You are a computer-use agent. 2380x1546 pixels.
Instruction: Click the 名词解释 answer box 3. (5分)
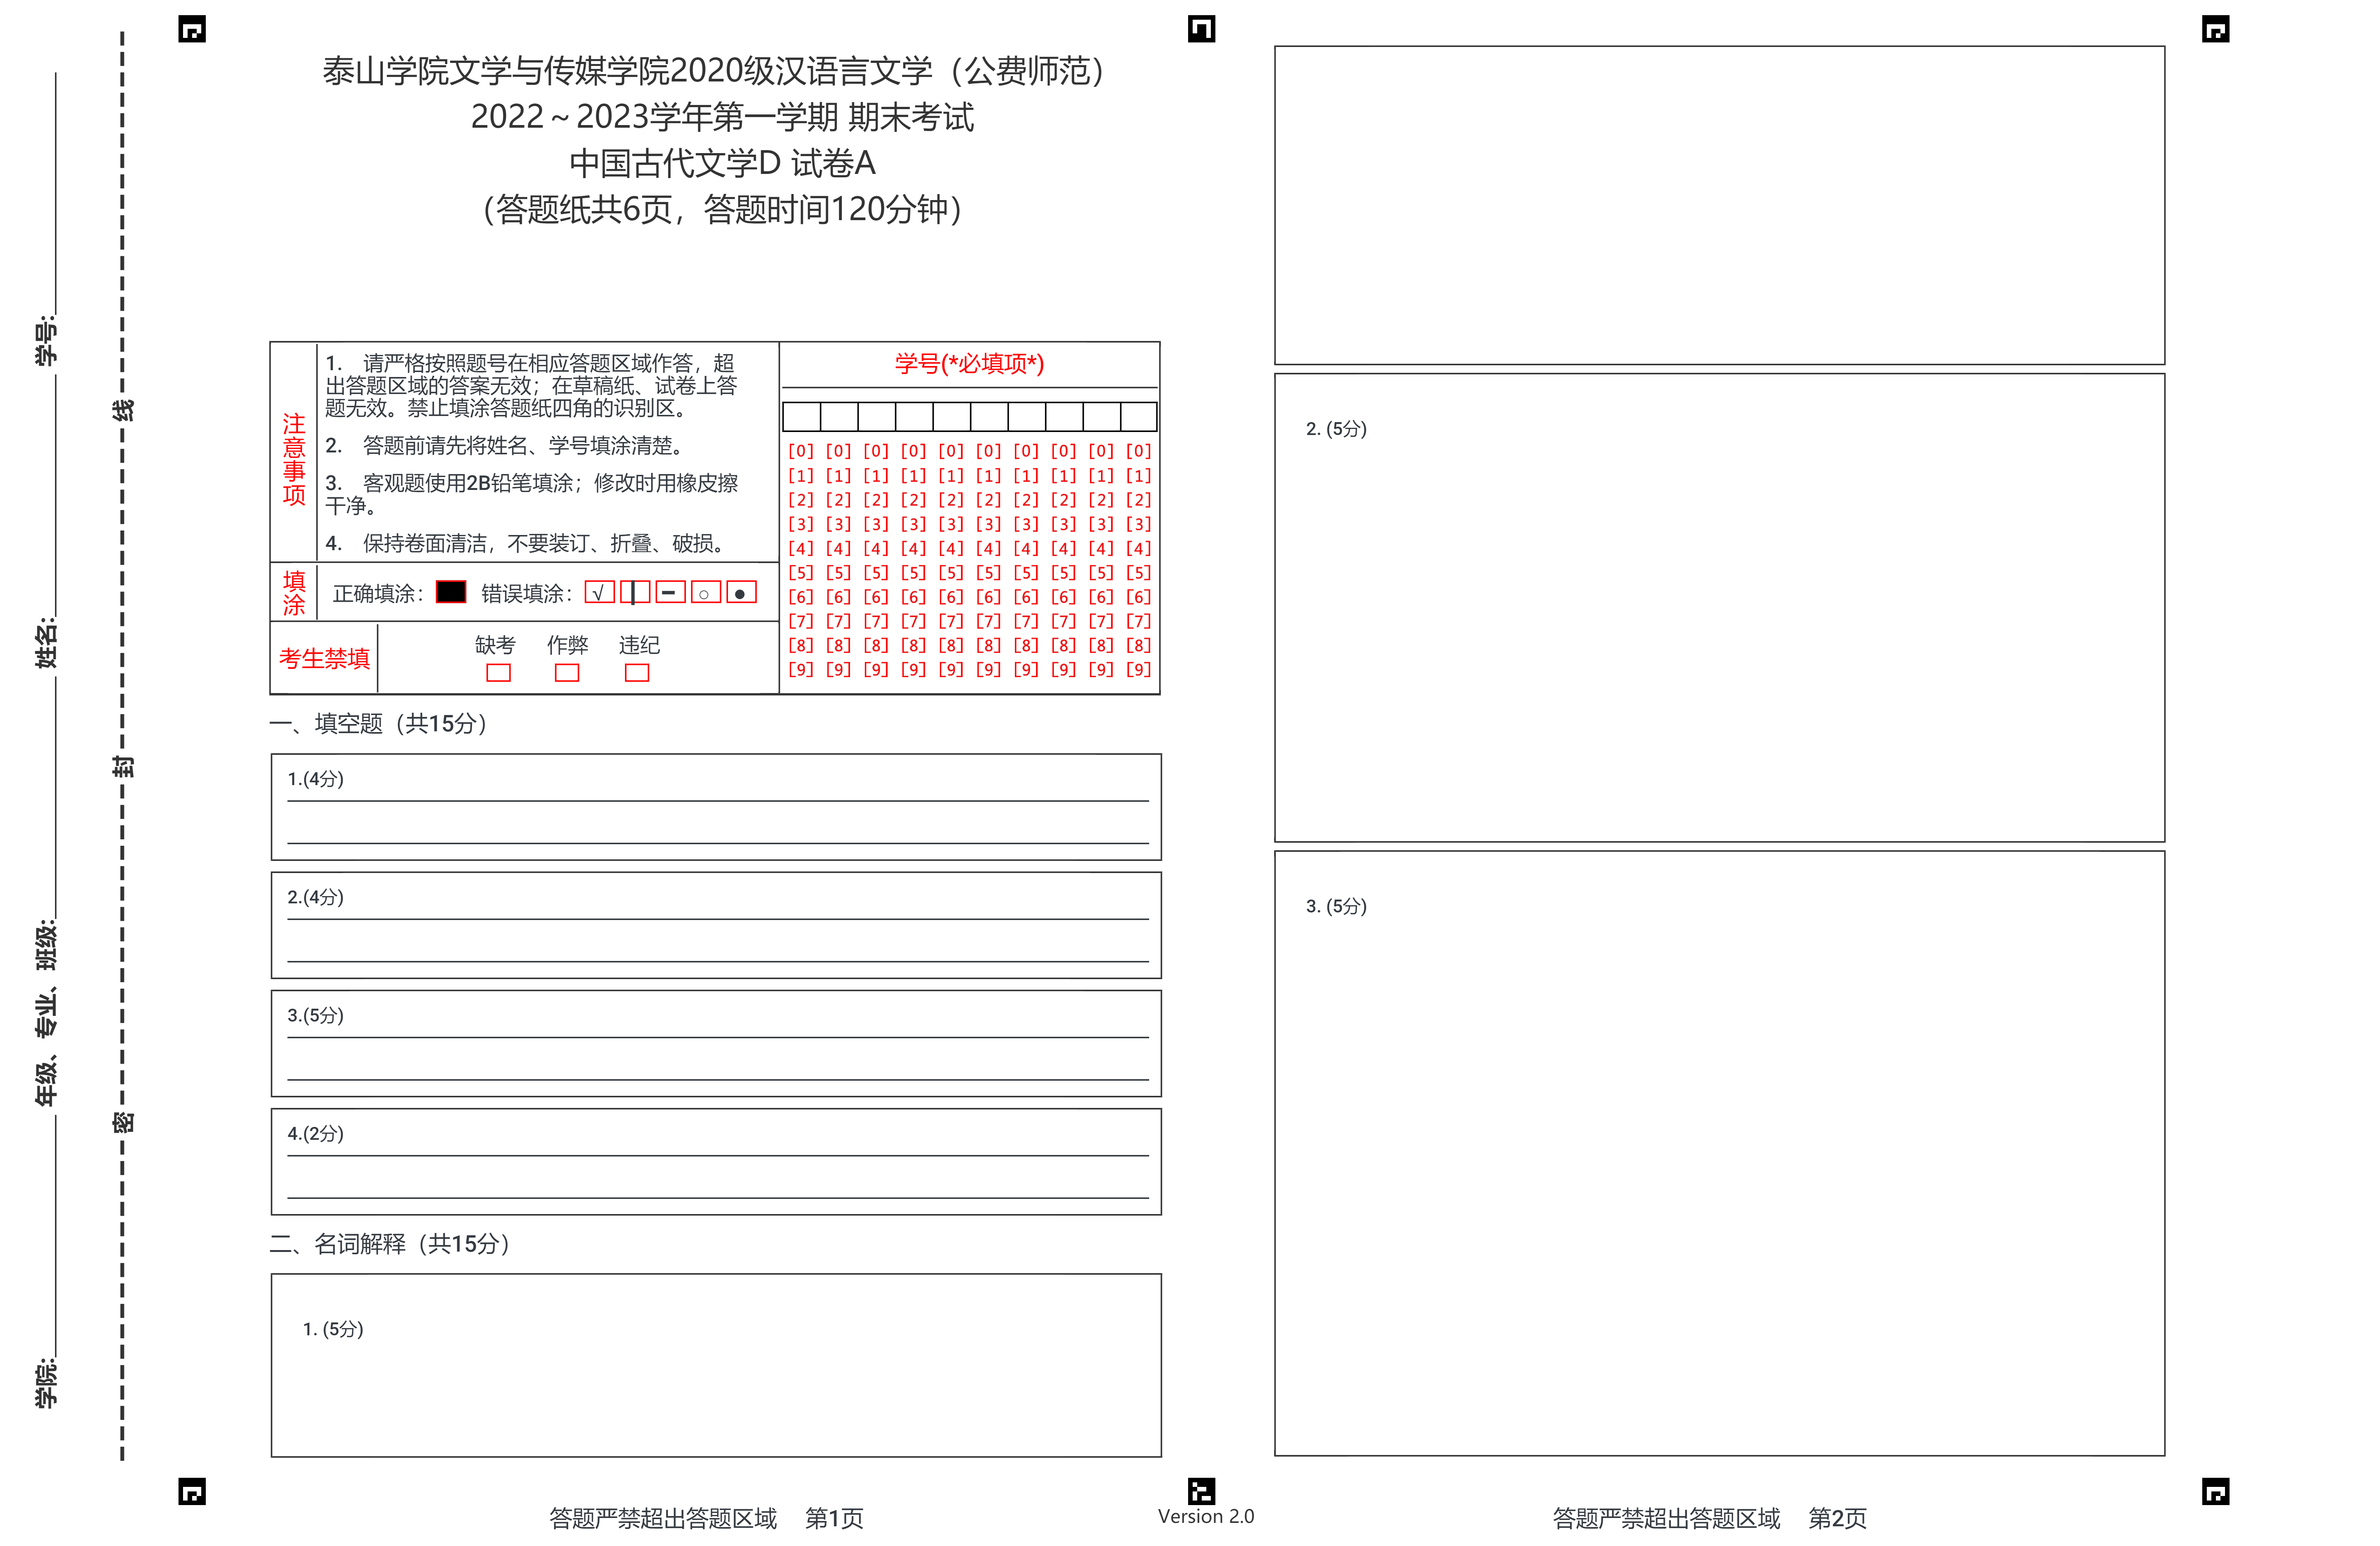click(1720, 1153)
